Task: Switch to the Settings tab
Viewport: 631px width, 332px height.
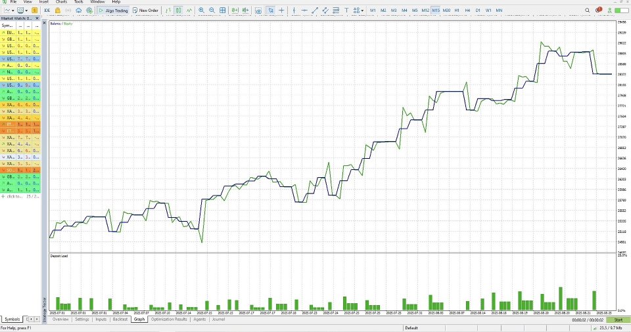Action: [82, 319]
